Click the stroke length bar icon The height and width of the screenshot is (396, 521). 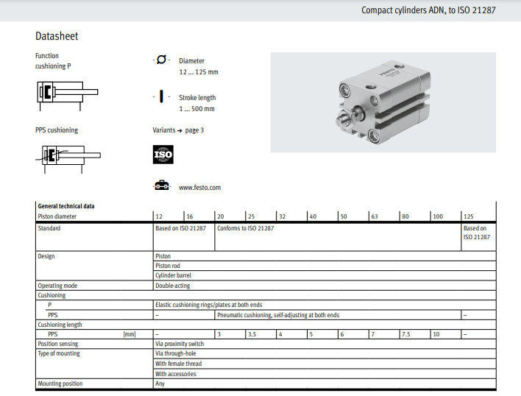(x=161, y=96)
